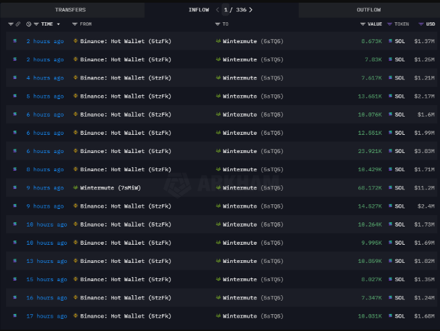The width and height of the screenshot is (440, 331).
Task: Click Binance logo on the 14.527K row
Action: click(75, 206)
